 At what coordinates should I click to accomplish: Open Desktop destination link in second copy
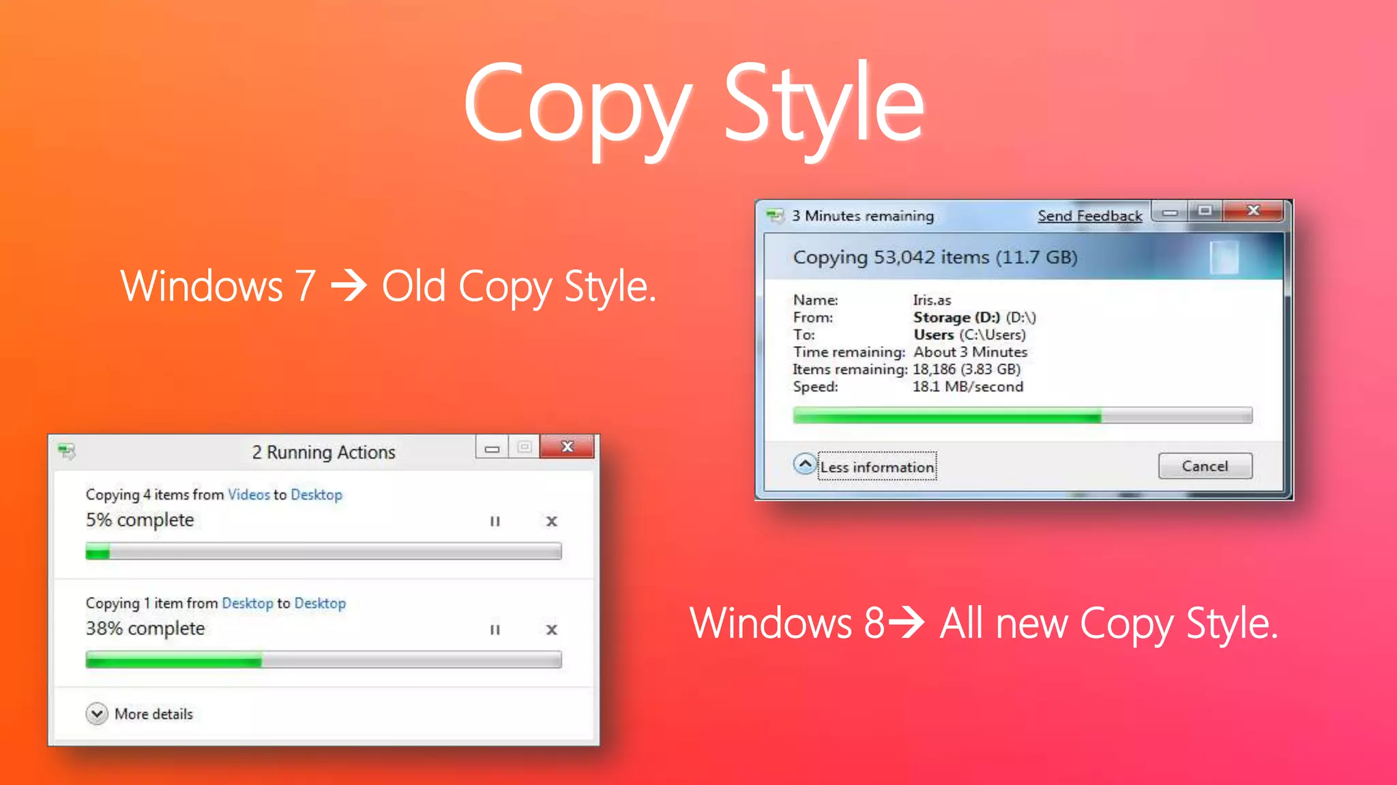tap(320, 604)
